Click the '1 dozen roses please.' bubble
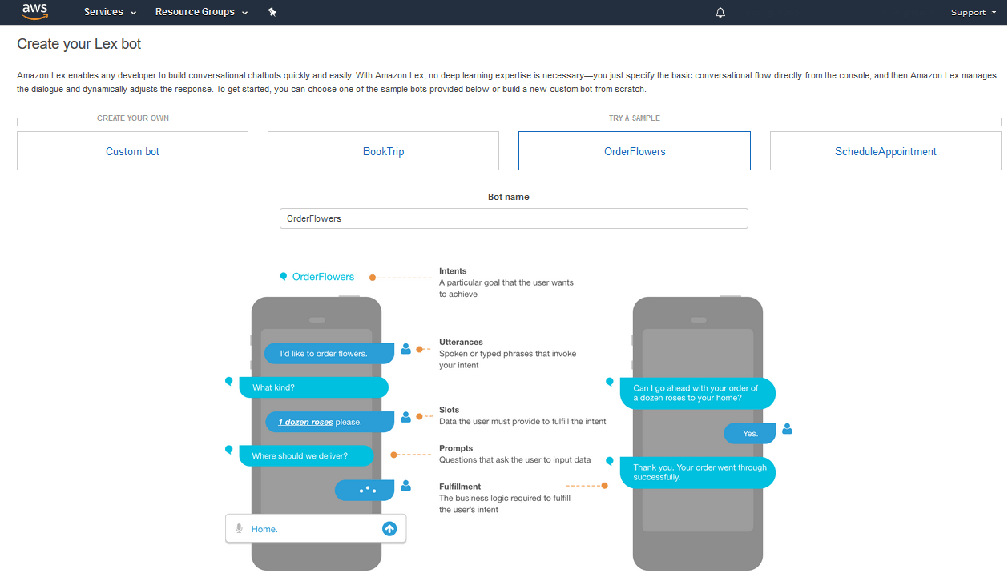The height and width of the screenshot is (577, 1008). 329,422
